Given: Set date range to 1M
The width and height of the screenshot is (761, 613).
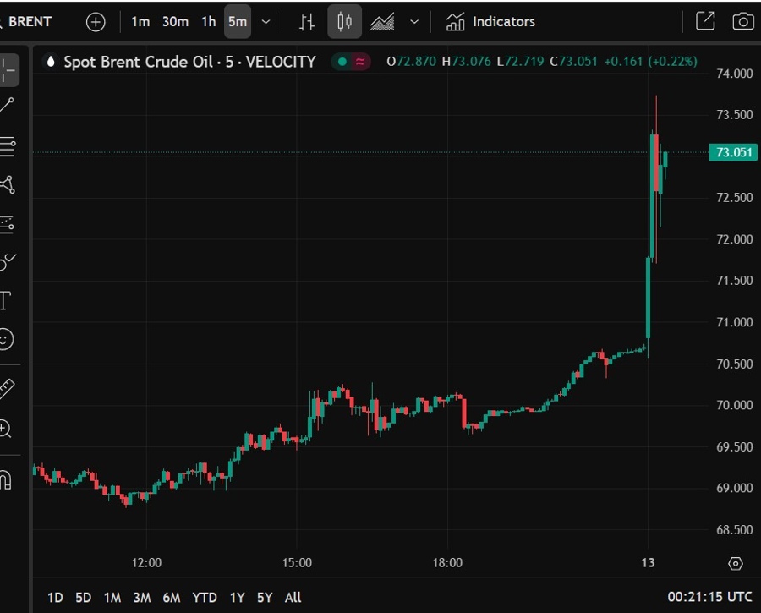Looking at the screenshot, I should (x=112, y=598).
